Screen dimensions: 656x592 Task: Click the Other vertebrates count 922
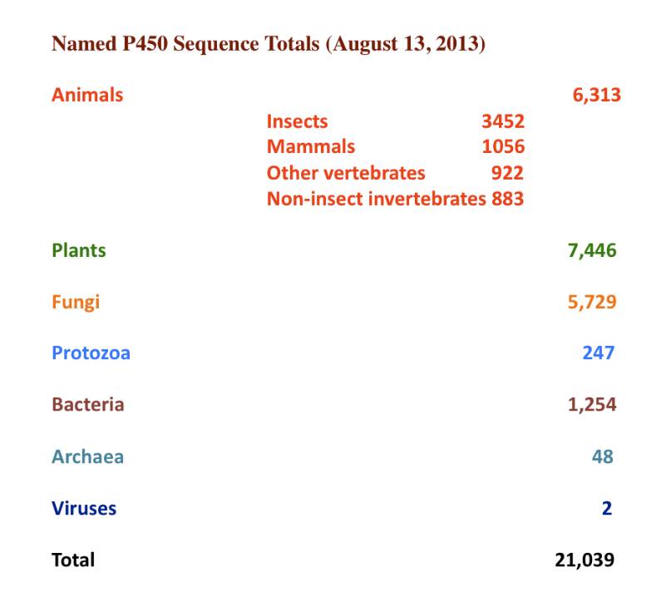point(507,173)
